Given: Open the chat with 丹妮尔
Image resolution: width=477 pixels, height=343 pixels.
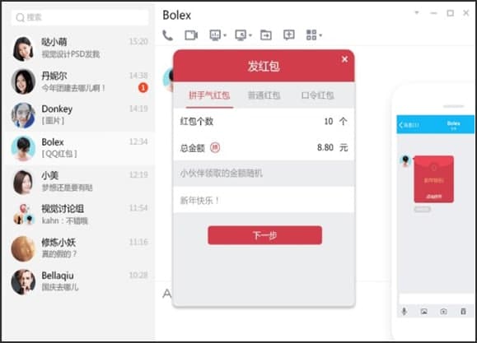Looking at the screenshot, I should pos(80,81).
